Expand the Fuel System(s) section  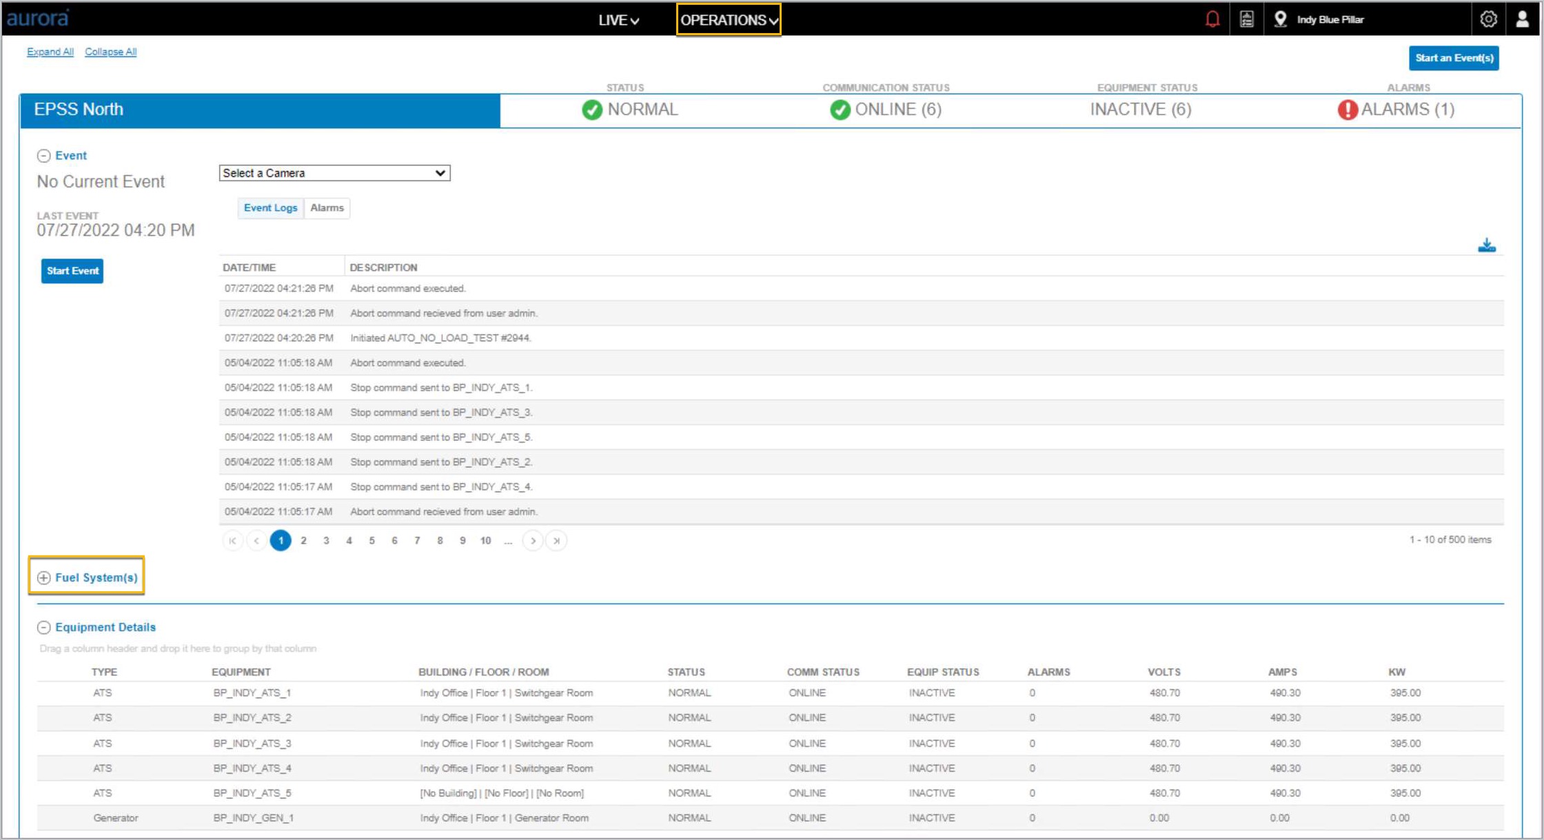click(x=43, y=577)
